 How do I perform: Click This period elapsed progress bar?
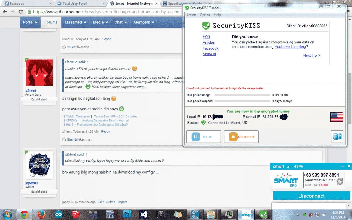click(x=242, y=101)
